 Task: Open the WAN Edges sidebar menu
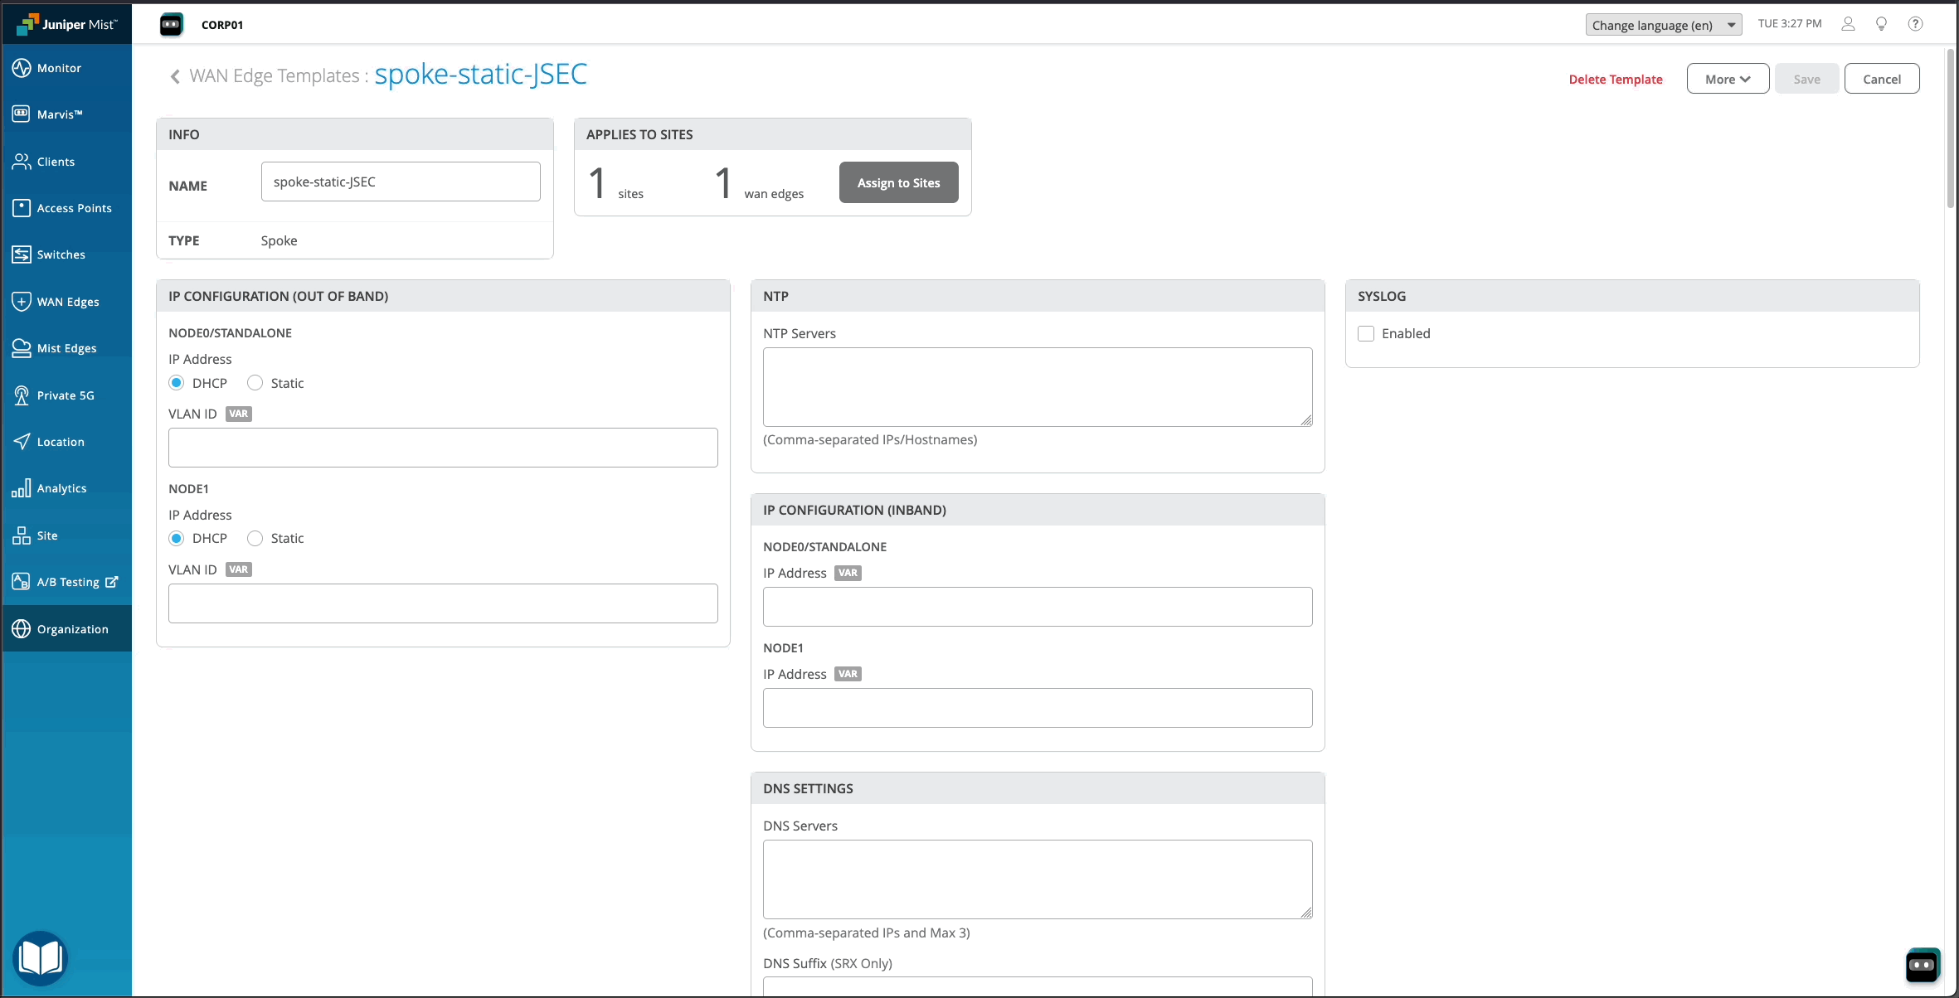(x=66, y=302)
